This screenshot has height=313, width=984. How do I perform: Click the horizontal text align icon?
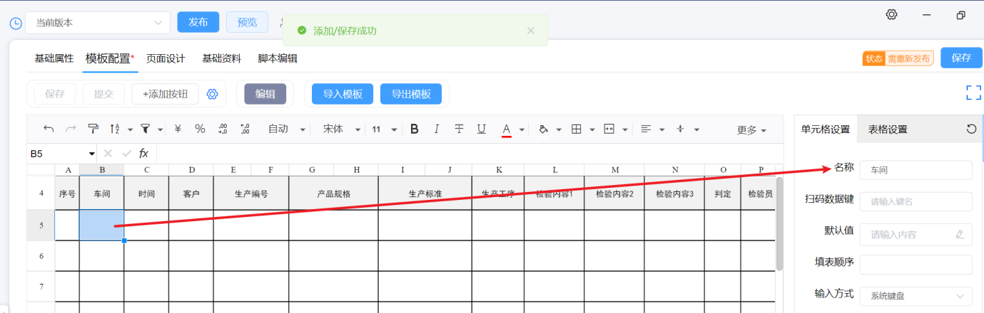click(x=646, y=129)
